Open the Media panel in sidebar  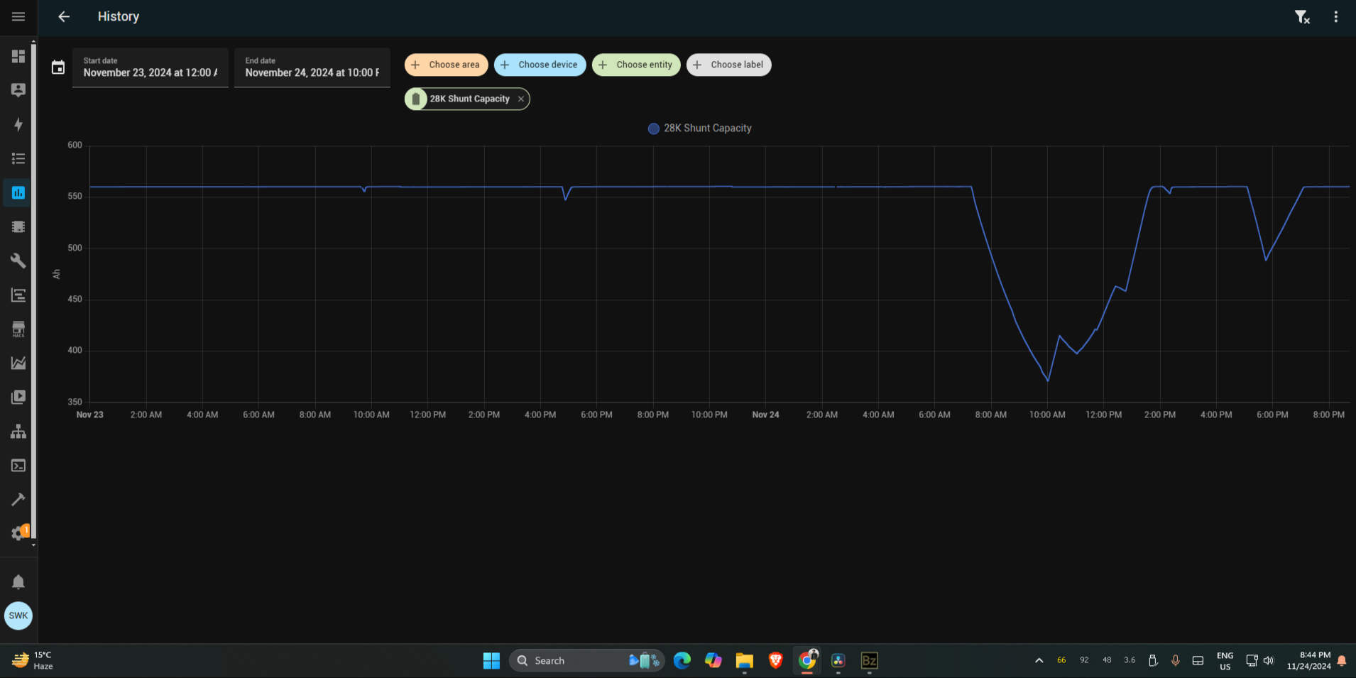tap(18, 397)
